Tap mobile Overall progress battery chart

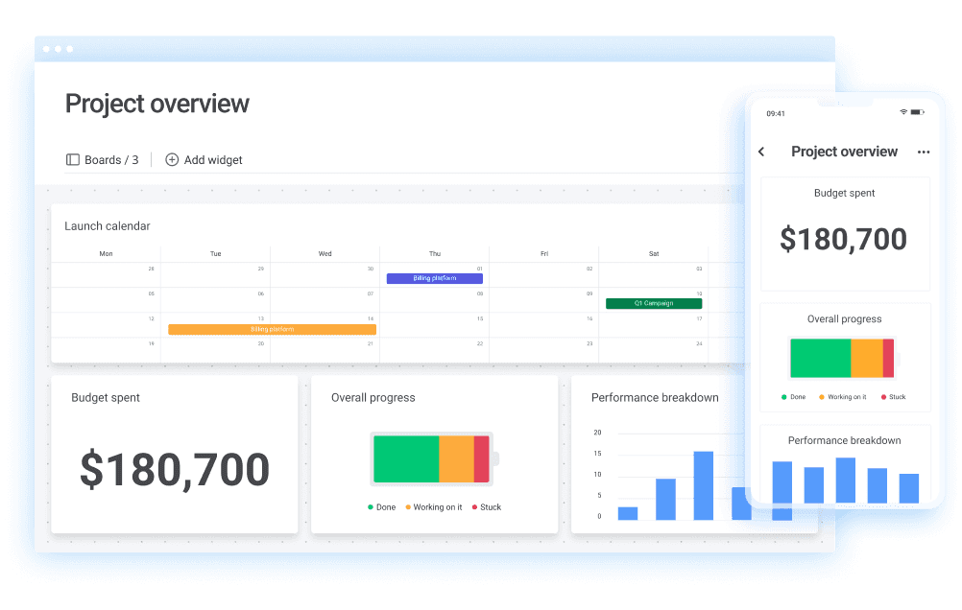(841, 358)
